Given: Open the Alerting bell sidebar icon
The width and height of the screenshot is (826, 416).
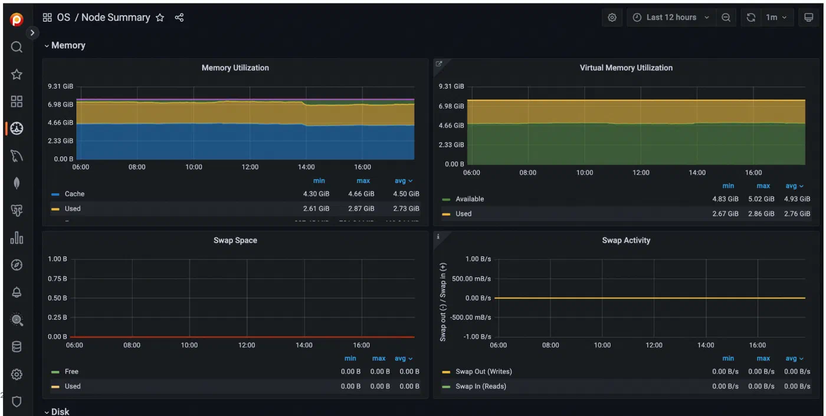Looking at the screenshot, I should tap(17, 292).
